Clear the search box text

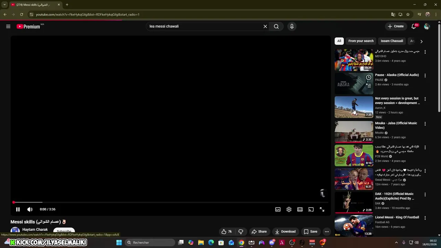tap(265, 26)
